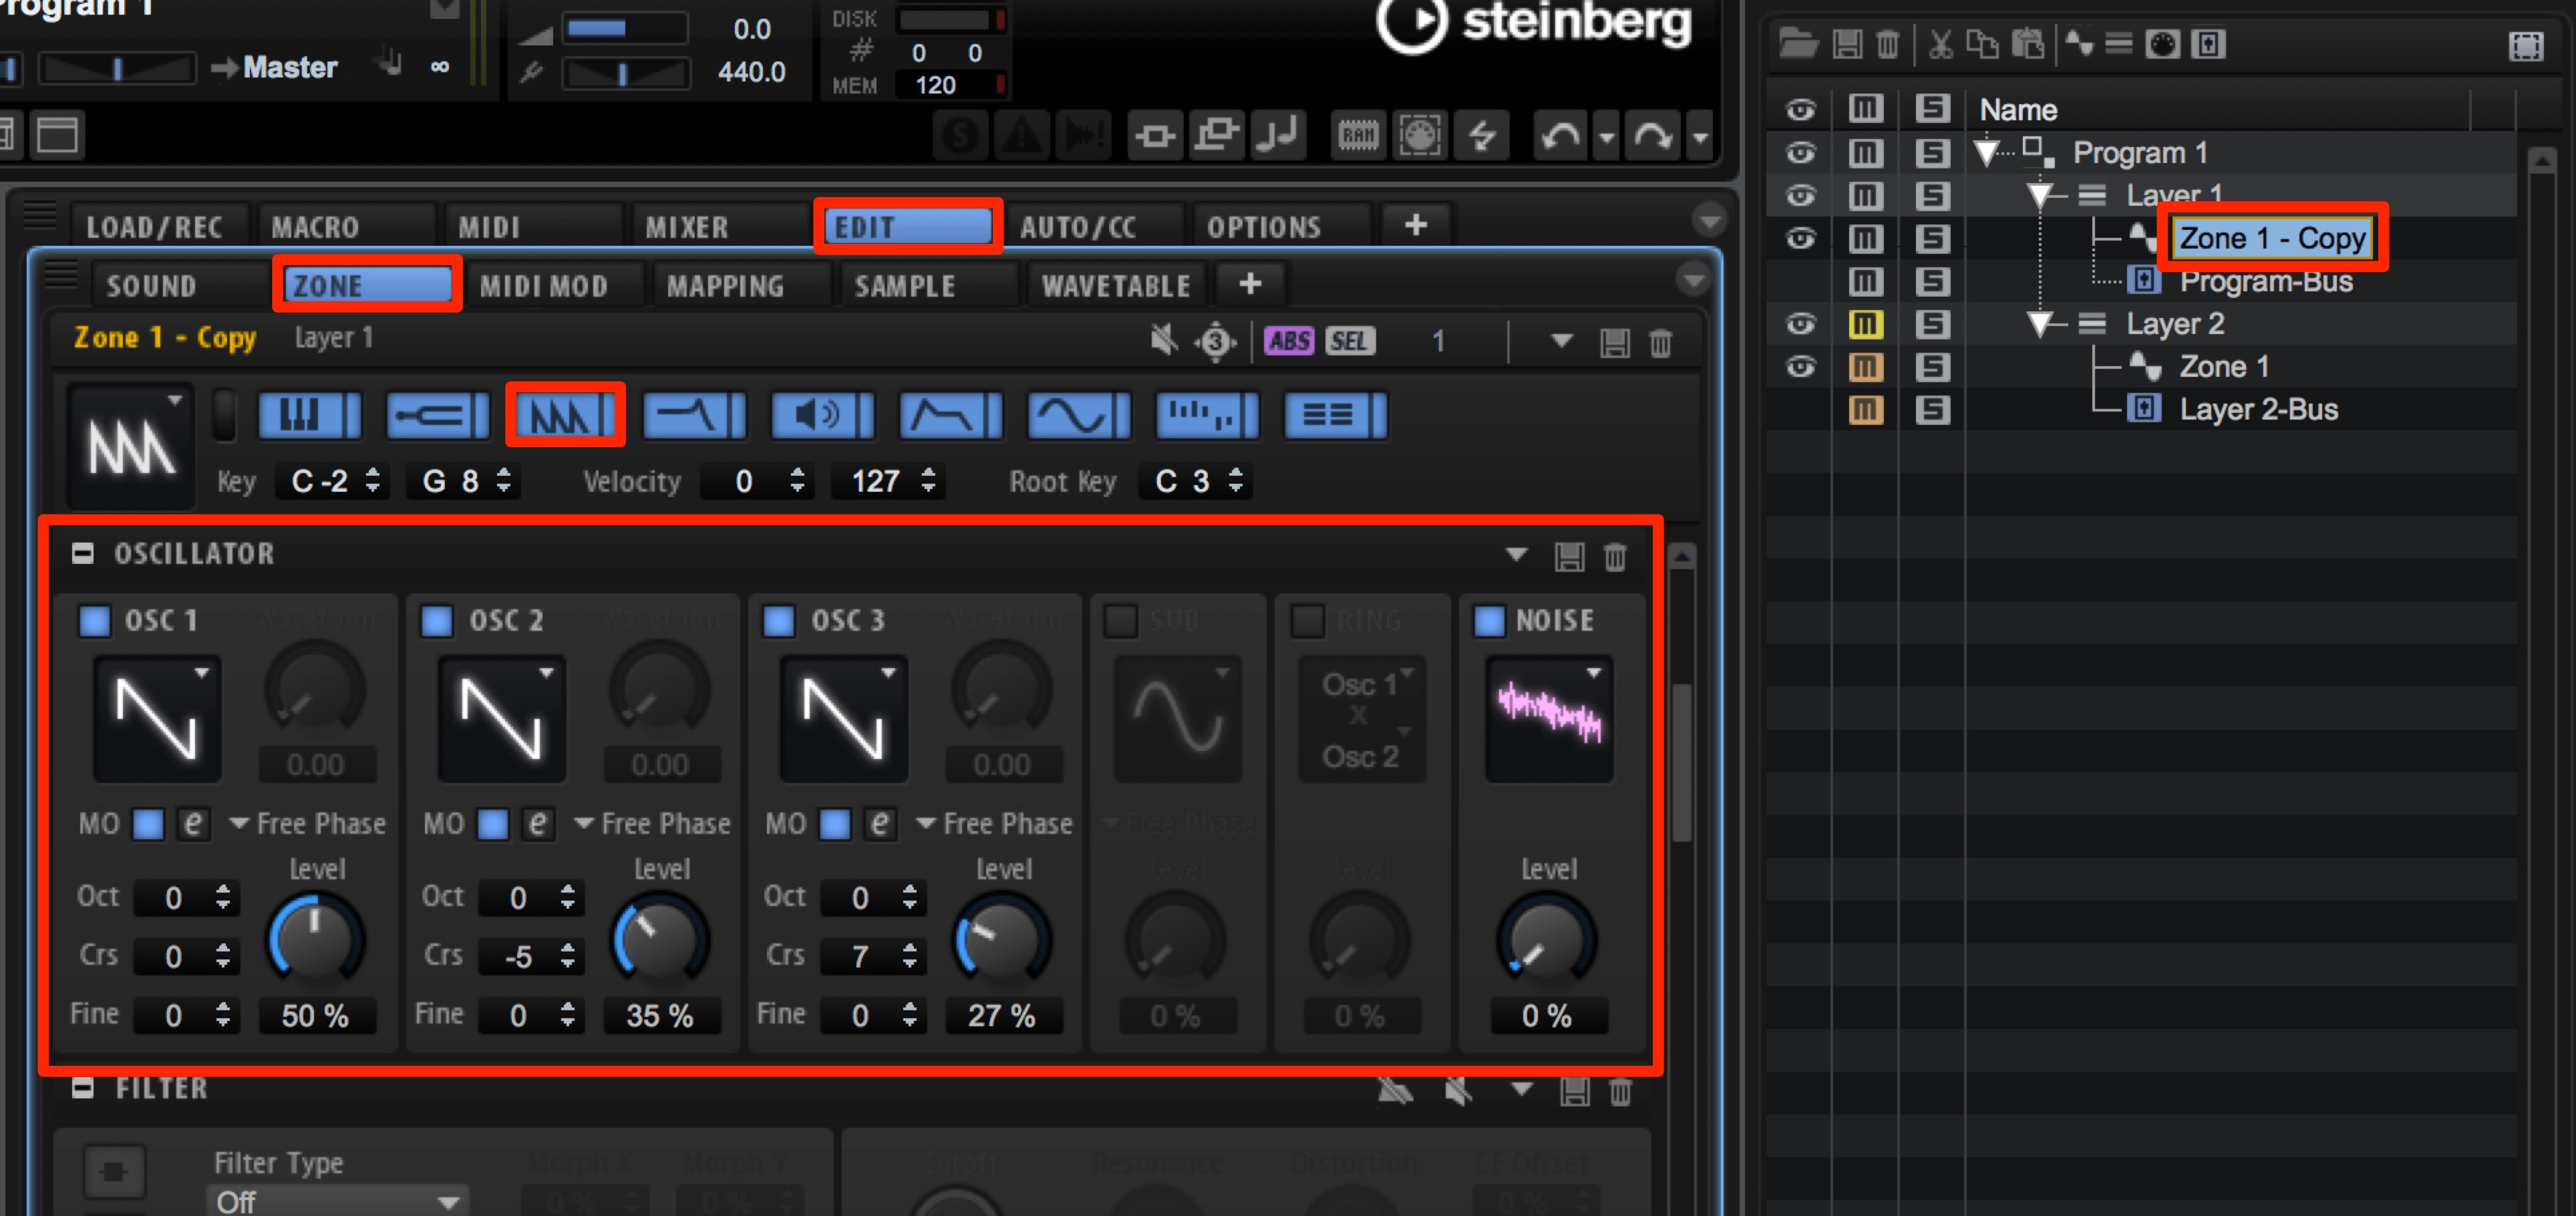Open the MACRO tab
2576x1216 pixels.
tap(315, 227)
